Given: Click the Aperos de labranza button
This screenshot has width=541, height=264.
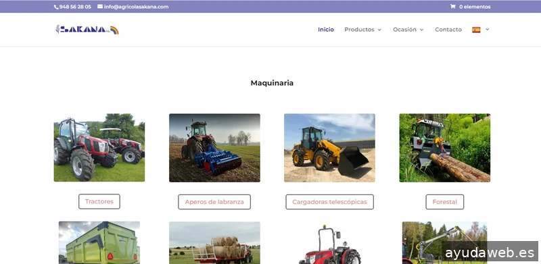Looking at the screenshot, I should click(x=214, y=202).
